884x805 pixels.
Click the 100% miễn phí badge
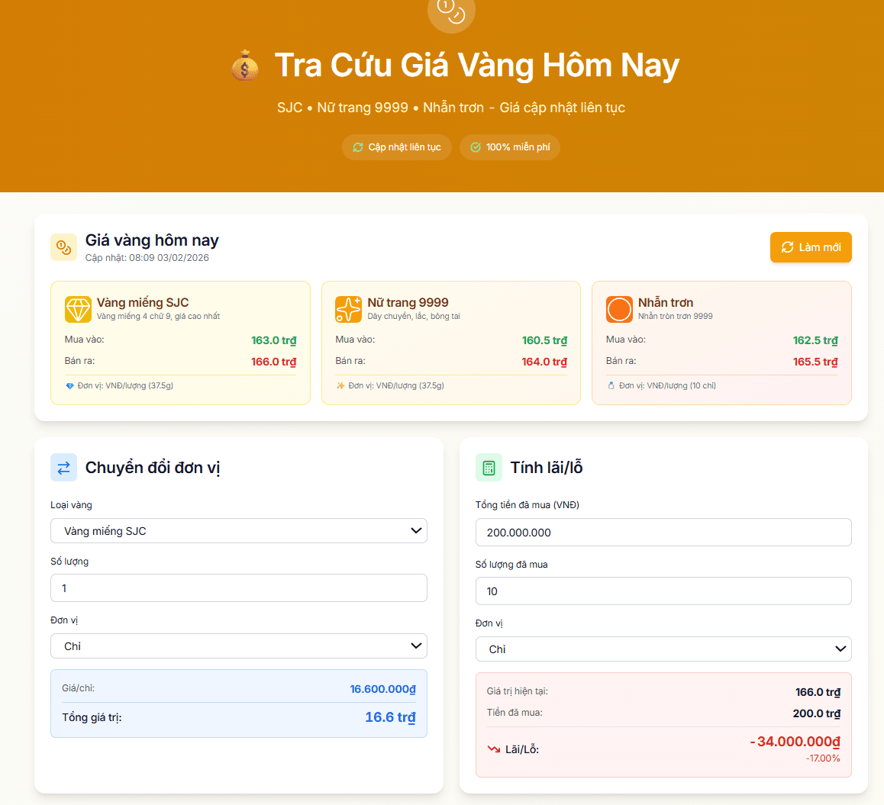[509, 147]
